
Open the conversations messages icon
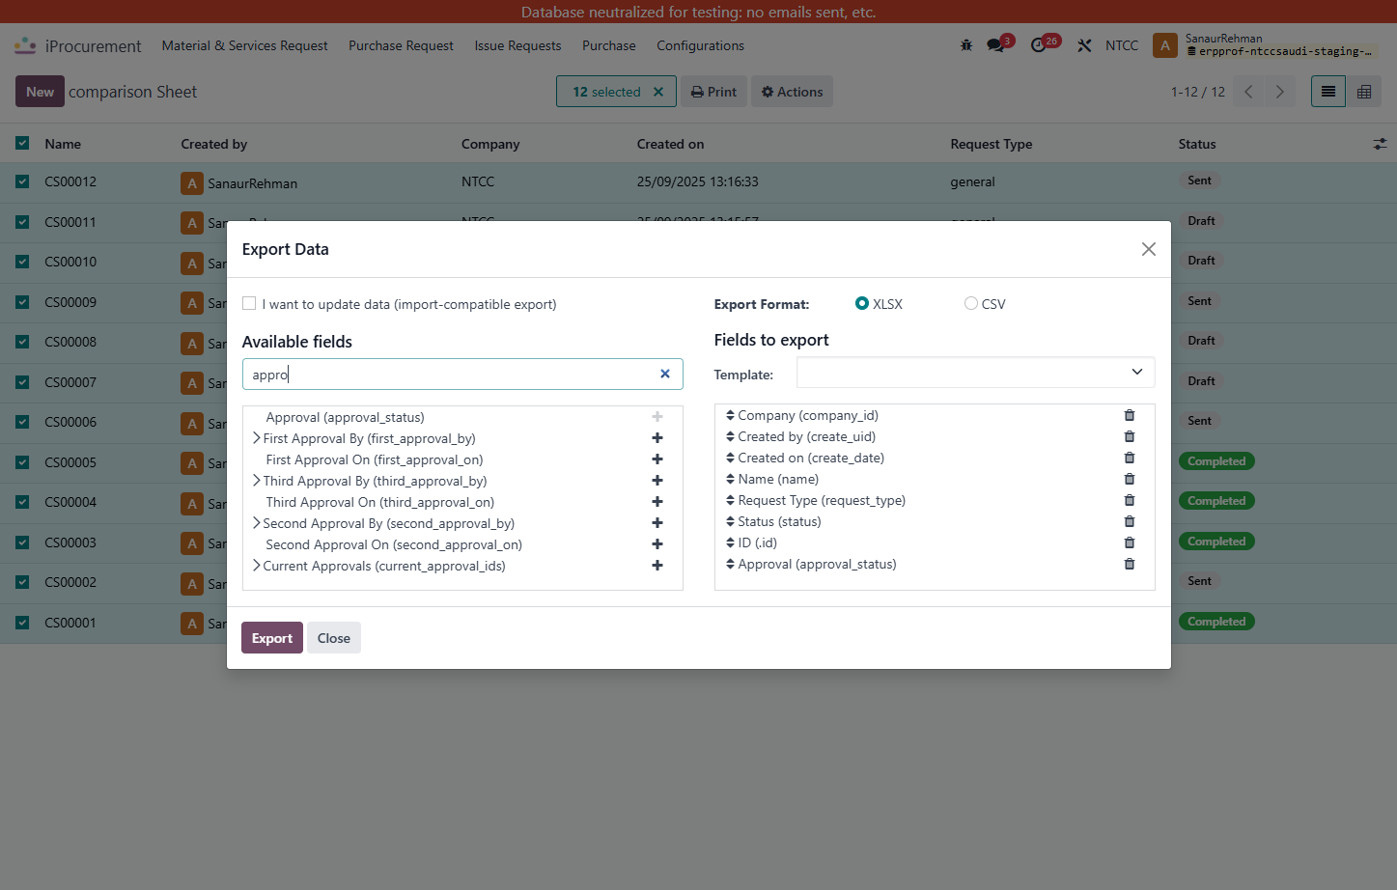(995, 45)
